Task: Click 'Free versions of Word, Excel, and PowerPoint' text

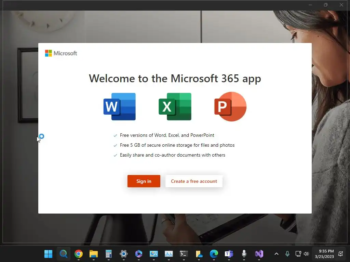Action: coord(167,135)
